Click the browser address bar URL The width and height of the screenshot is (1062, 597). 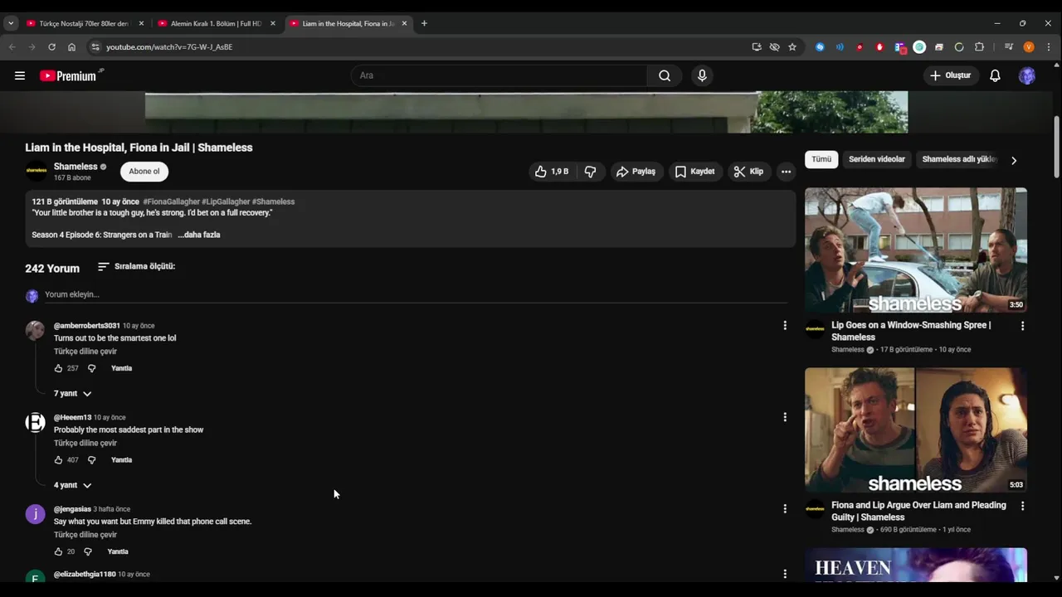click(169, 47)
